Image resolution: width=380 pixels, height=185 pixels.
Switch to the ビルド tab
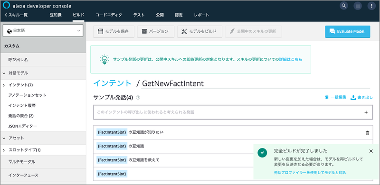click(x=78, y=15)
